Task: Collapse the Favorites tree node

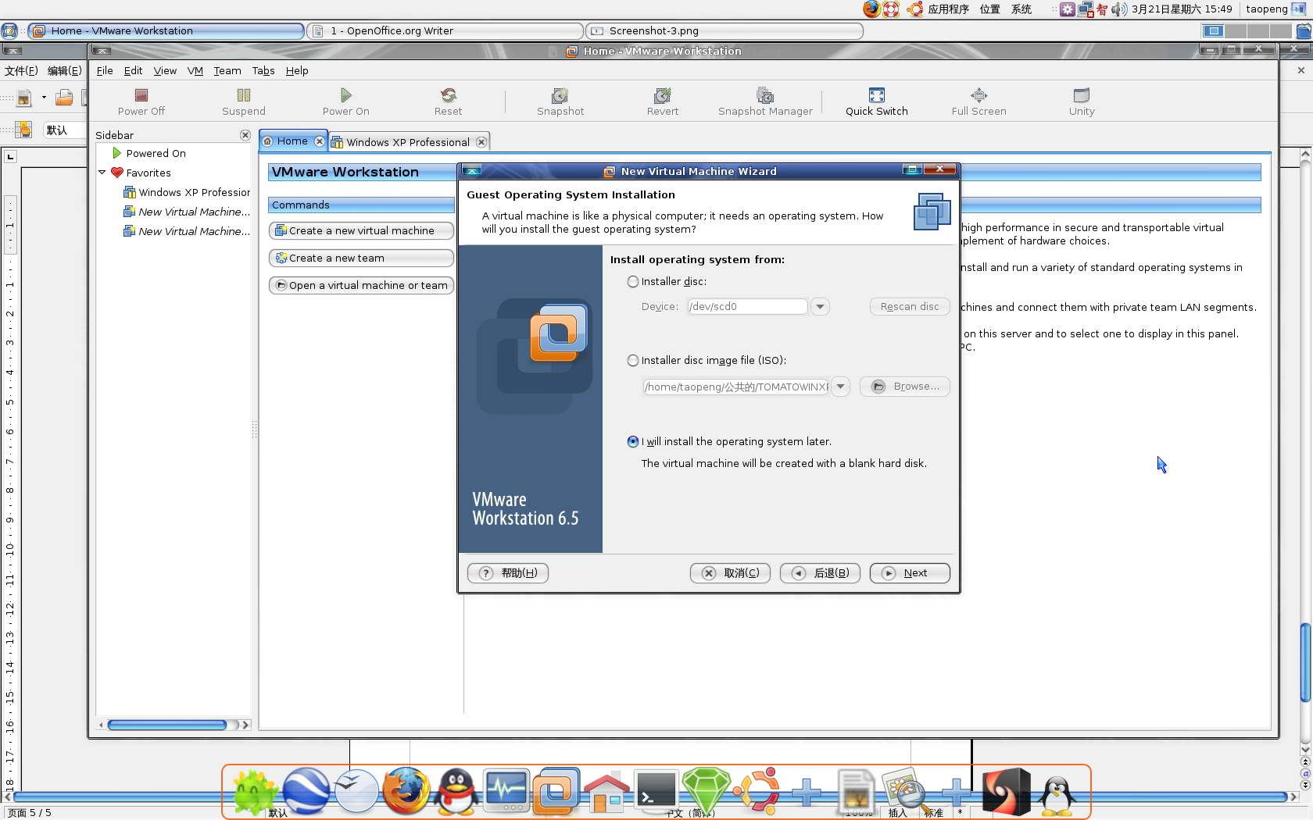Action: coord(102,173)
